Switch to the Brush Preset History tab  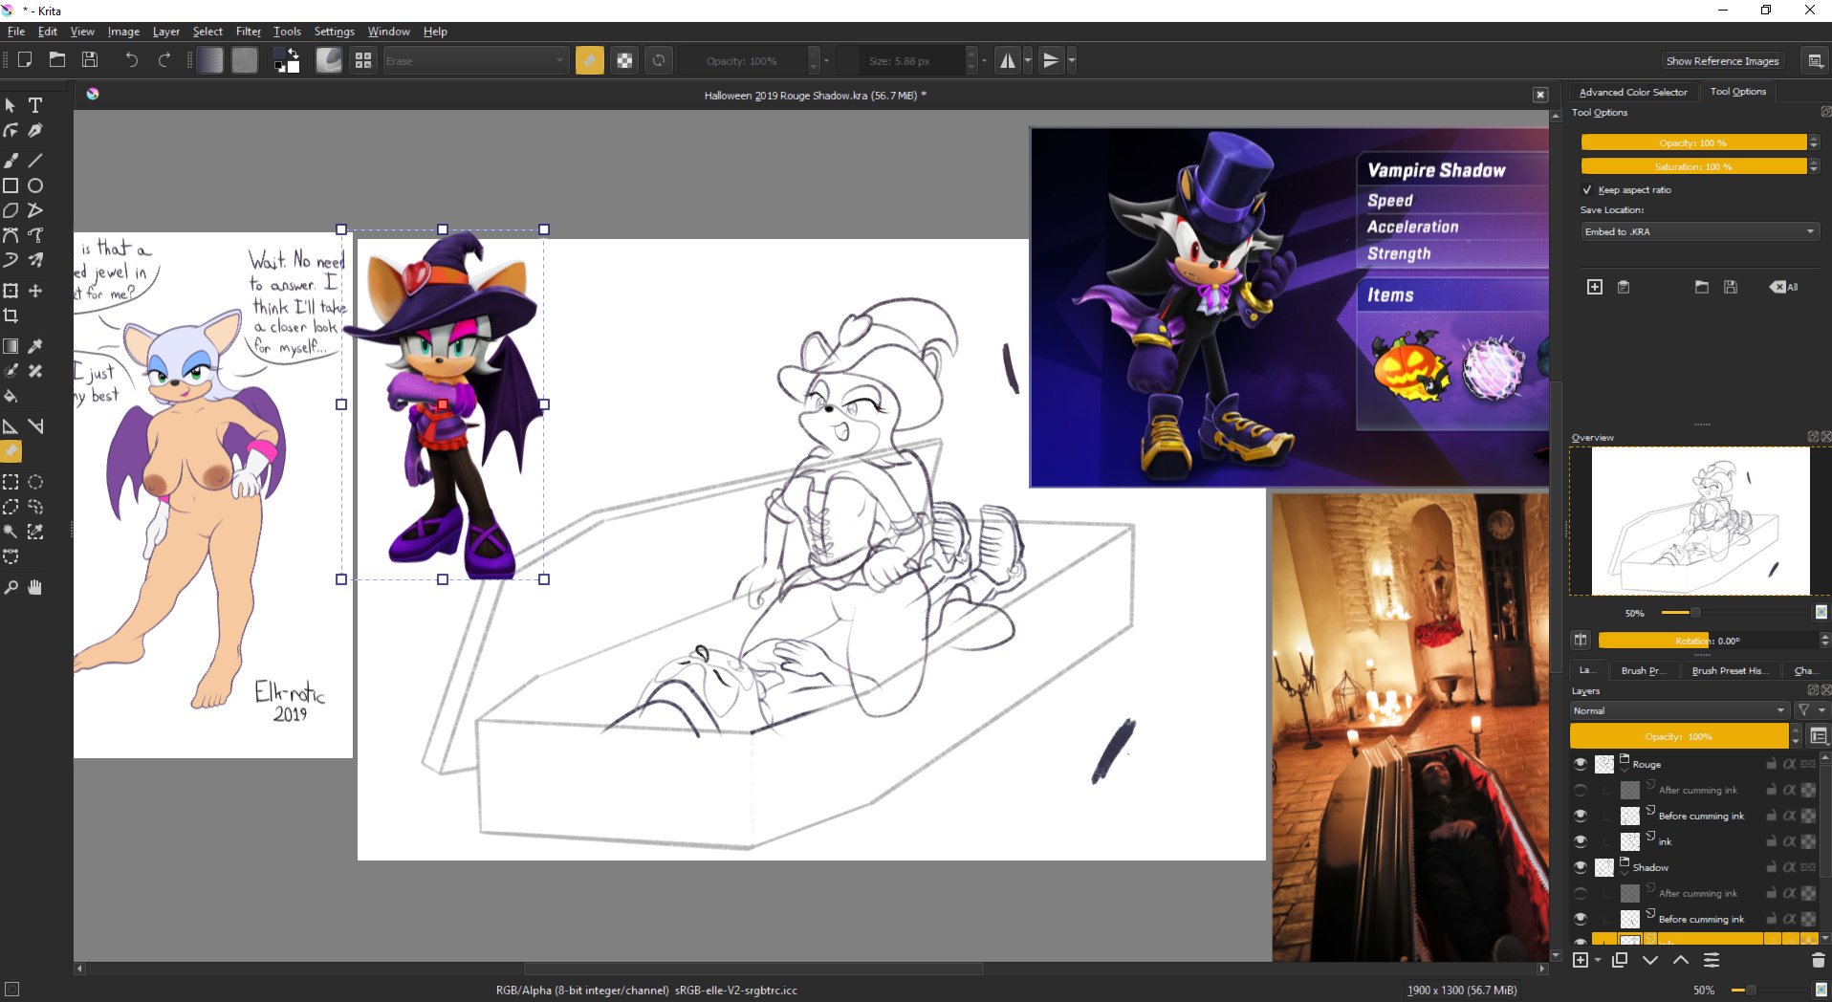(x=1730, y=670)
